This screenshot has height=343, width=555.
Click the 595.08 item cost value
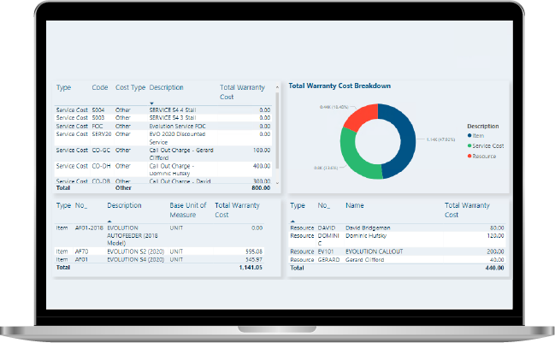tap(254, 251)
